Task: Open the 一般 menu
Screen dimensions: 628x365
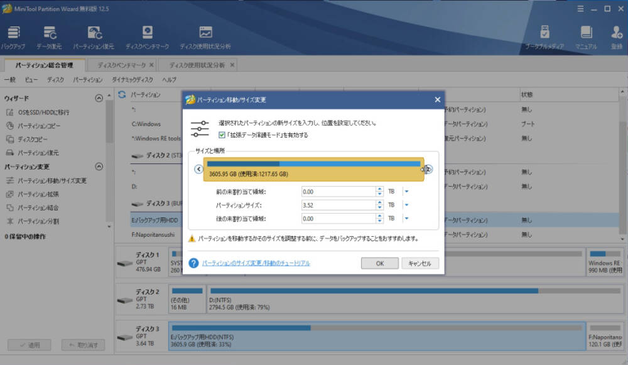Action: pos(9,80)
